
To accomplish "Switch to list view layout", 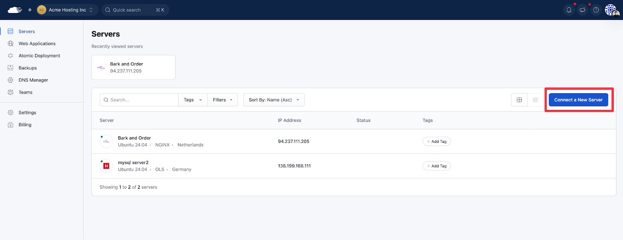I will [535, 100].
